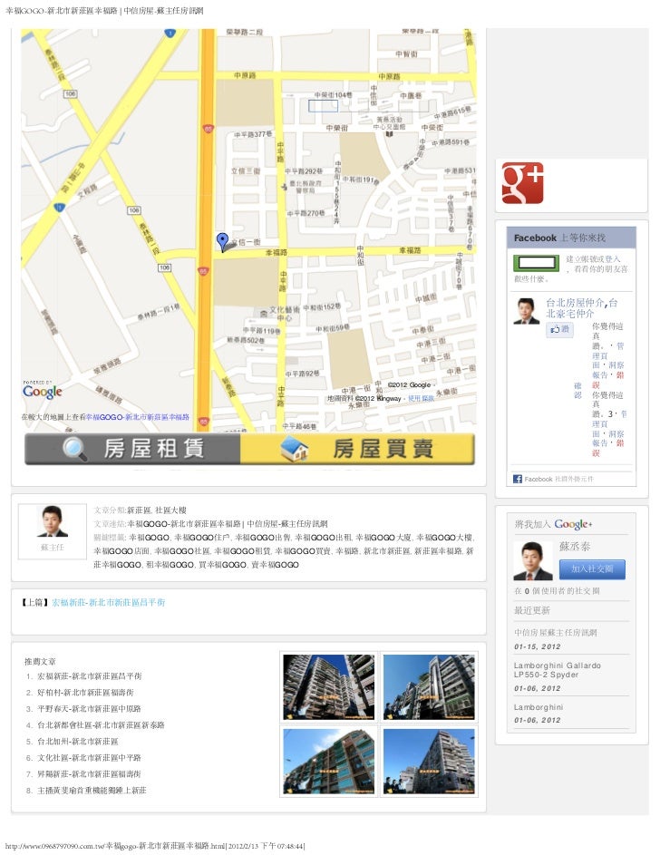Open larger map link 幸福GOGO-新北市新莊區幸福路

point(137,416)
